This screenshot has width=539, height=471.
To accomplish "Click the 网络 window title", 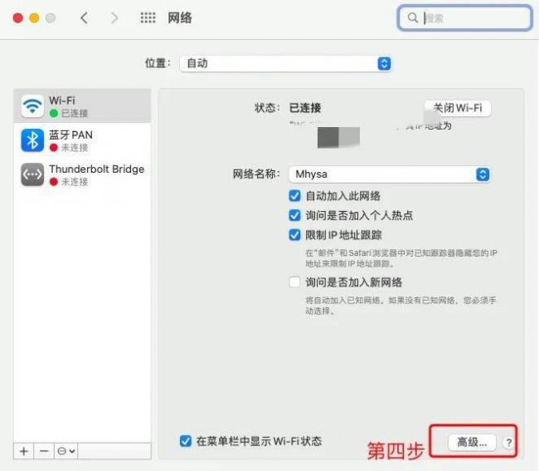I will (180, 18).
